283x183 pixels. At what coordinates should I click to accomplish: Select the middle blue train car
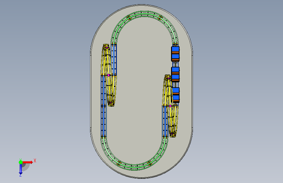point(175,74)
